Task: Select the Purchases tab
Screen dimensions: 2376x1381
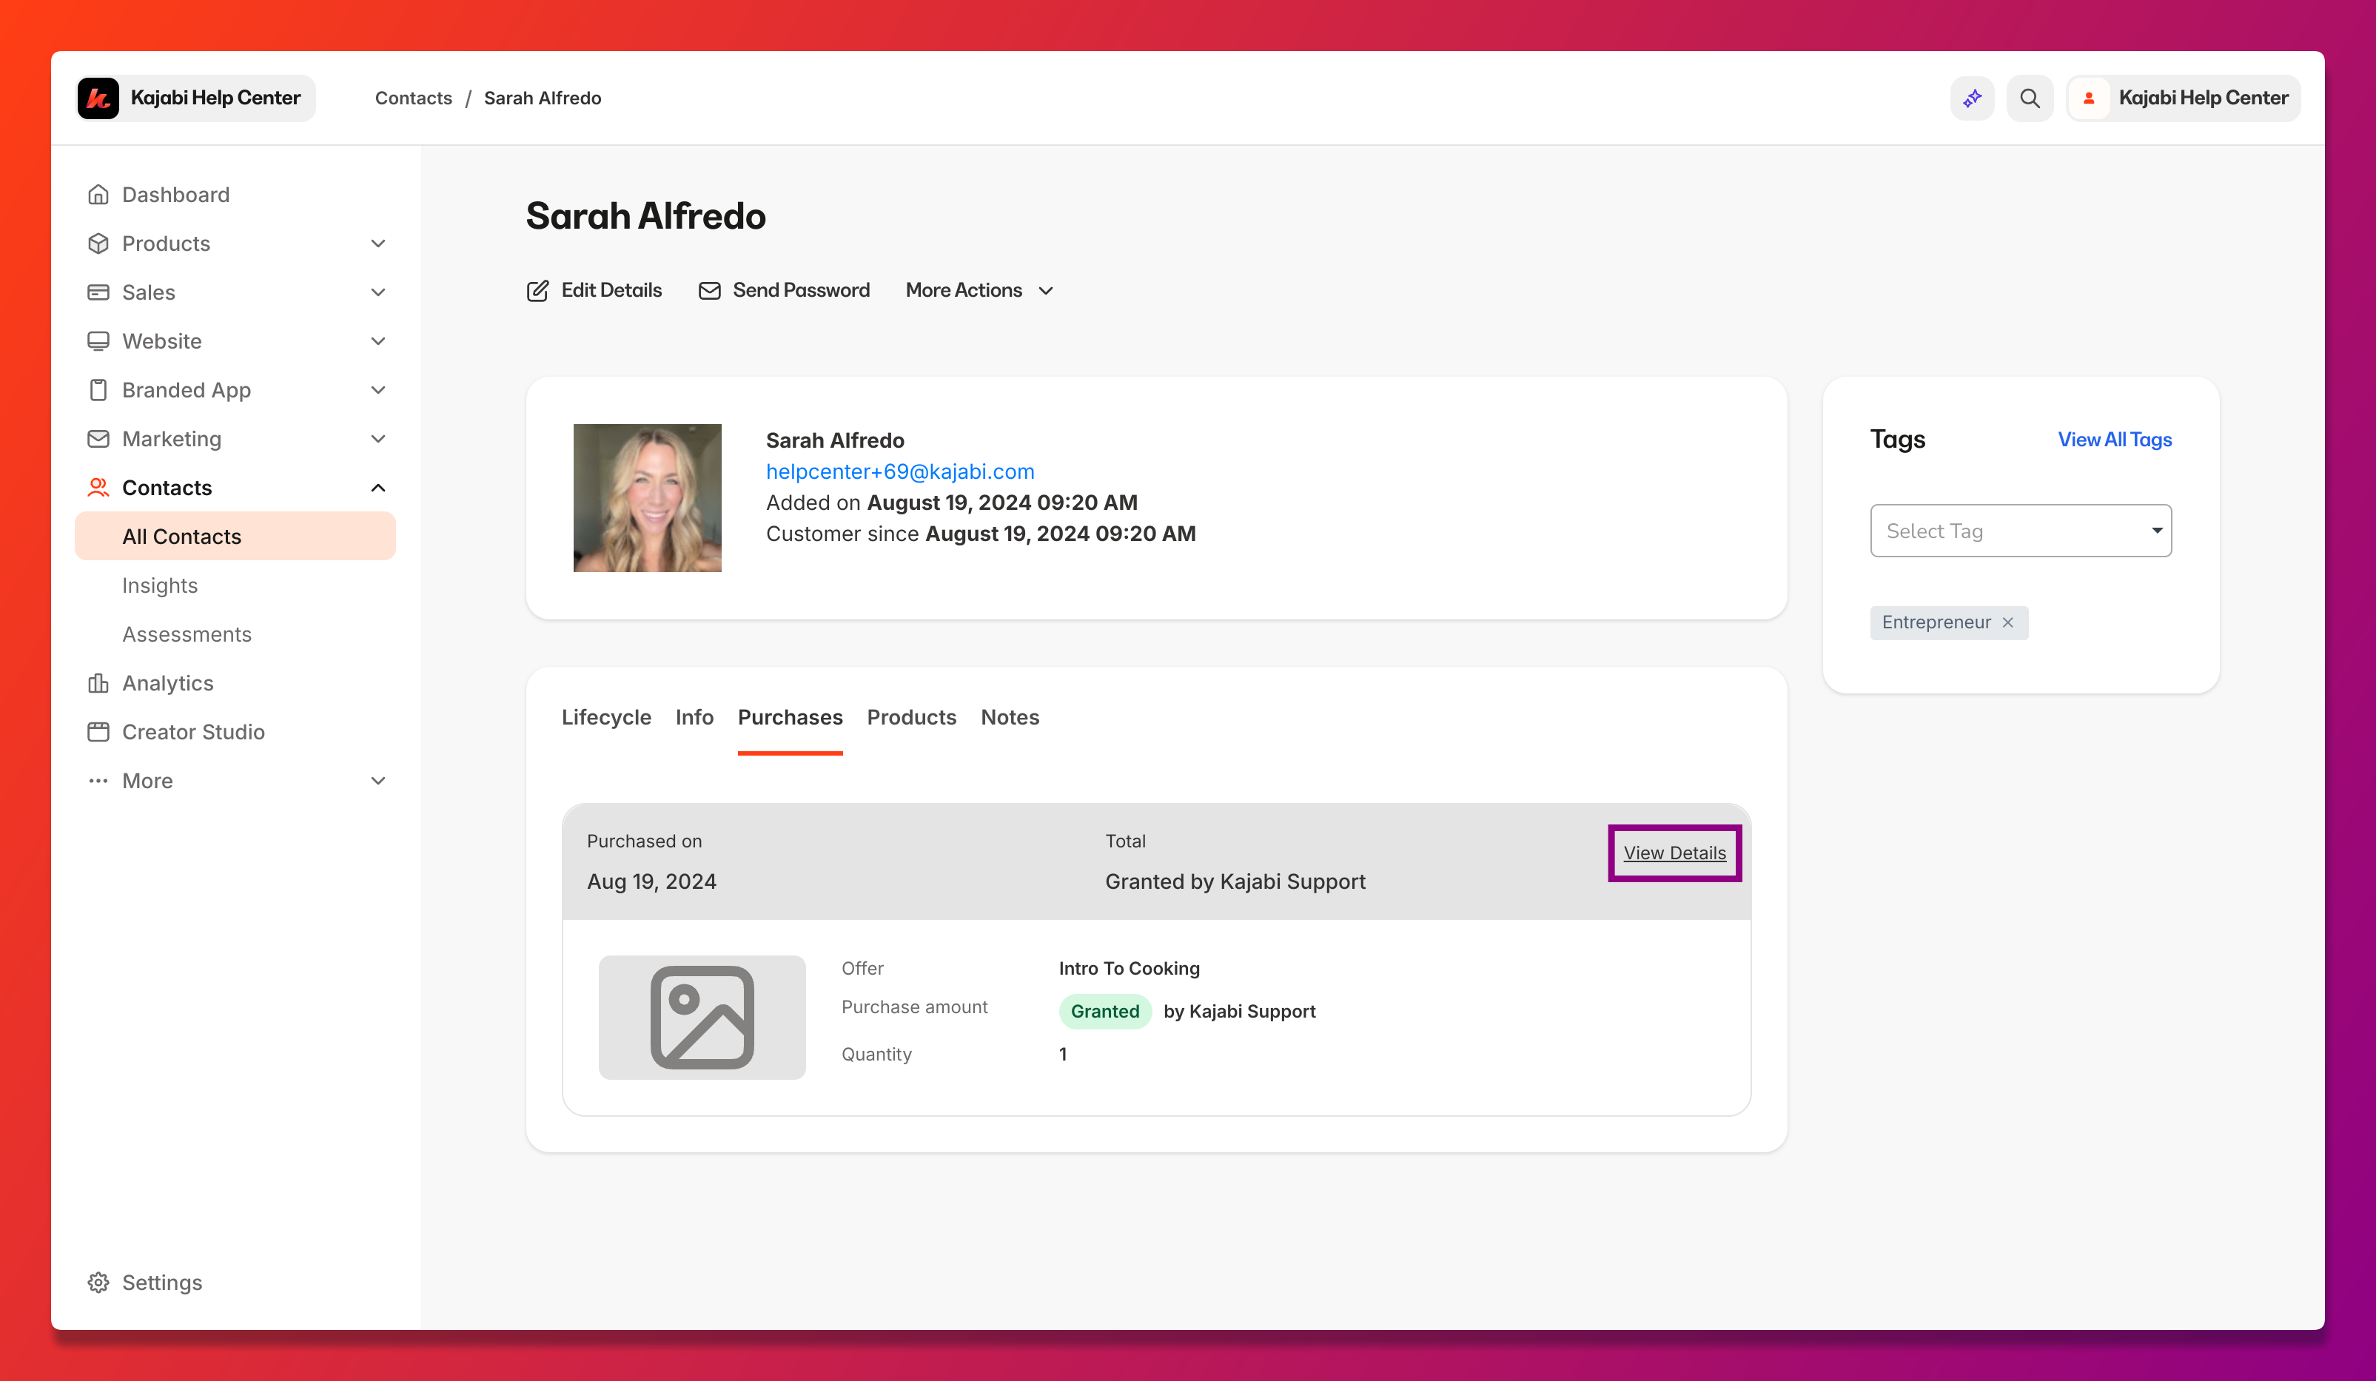Action: click(790, 717)
